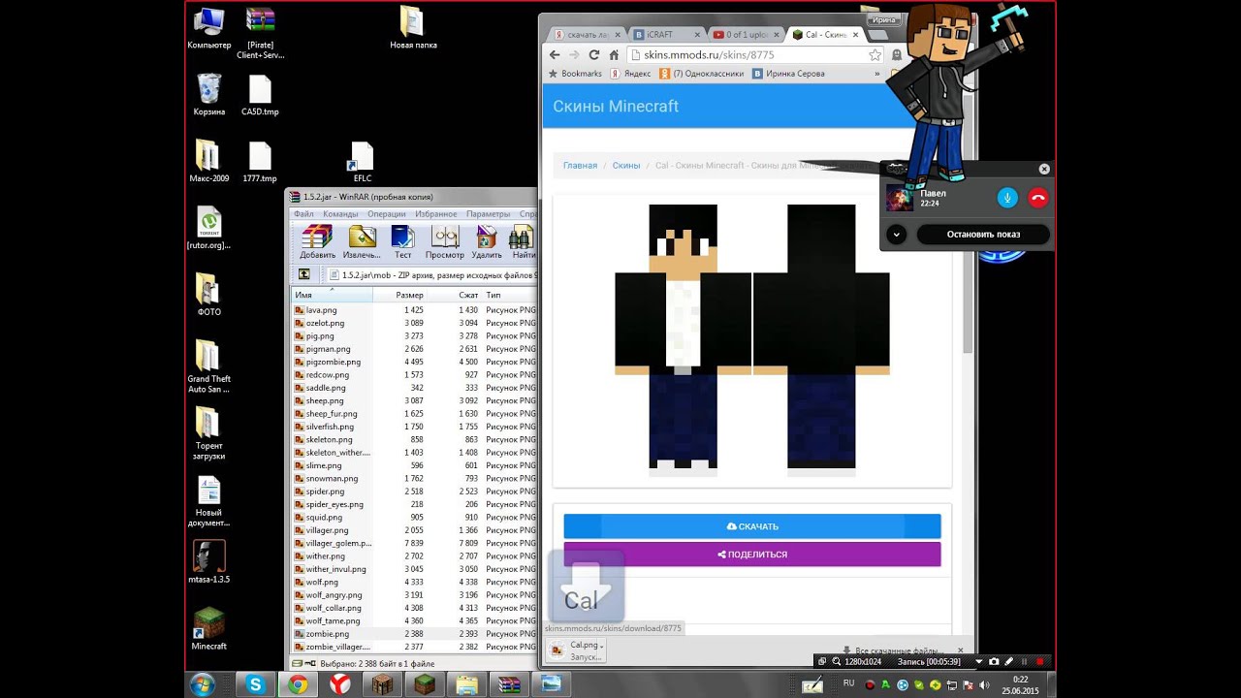The width and height of the screenshot is (1241, 698).
Task: Click Windows Start button
Action: tap(204, 684)
